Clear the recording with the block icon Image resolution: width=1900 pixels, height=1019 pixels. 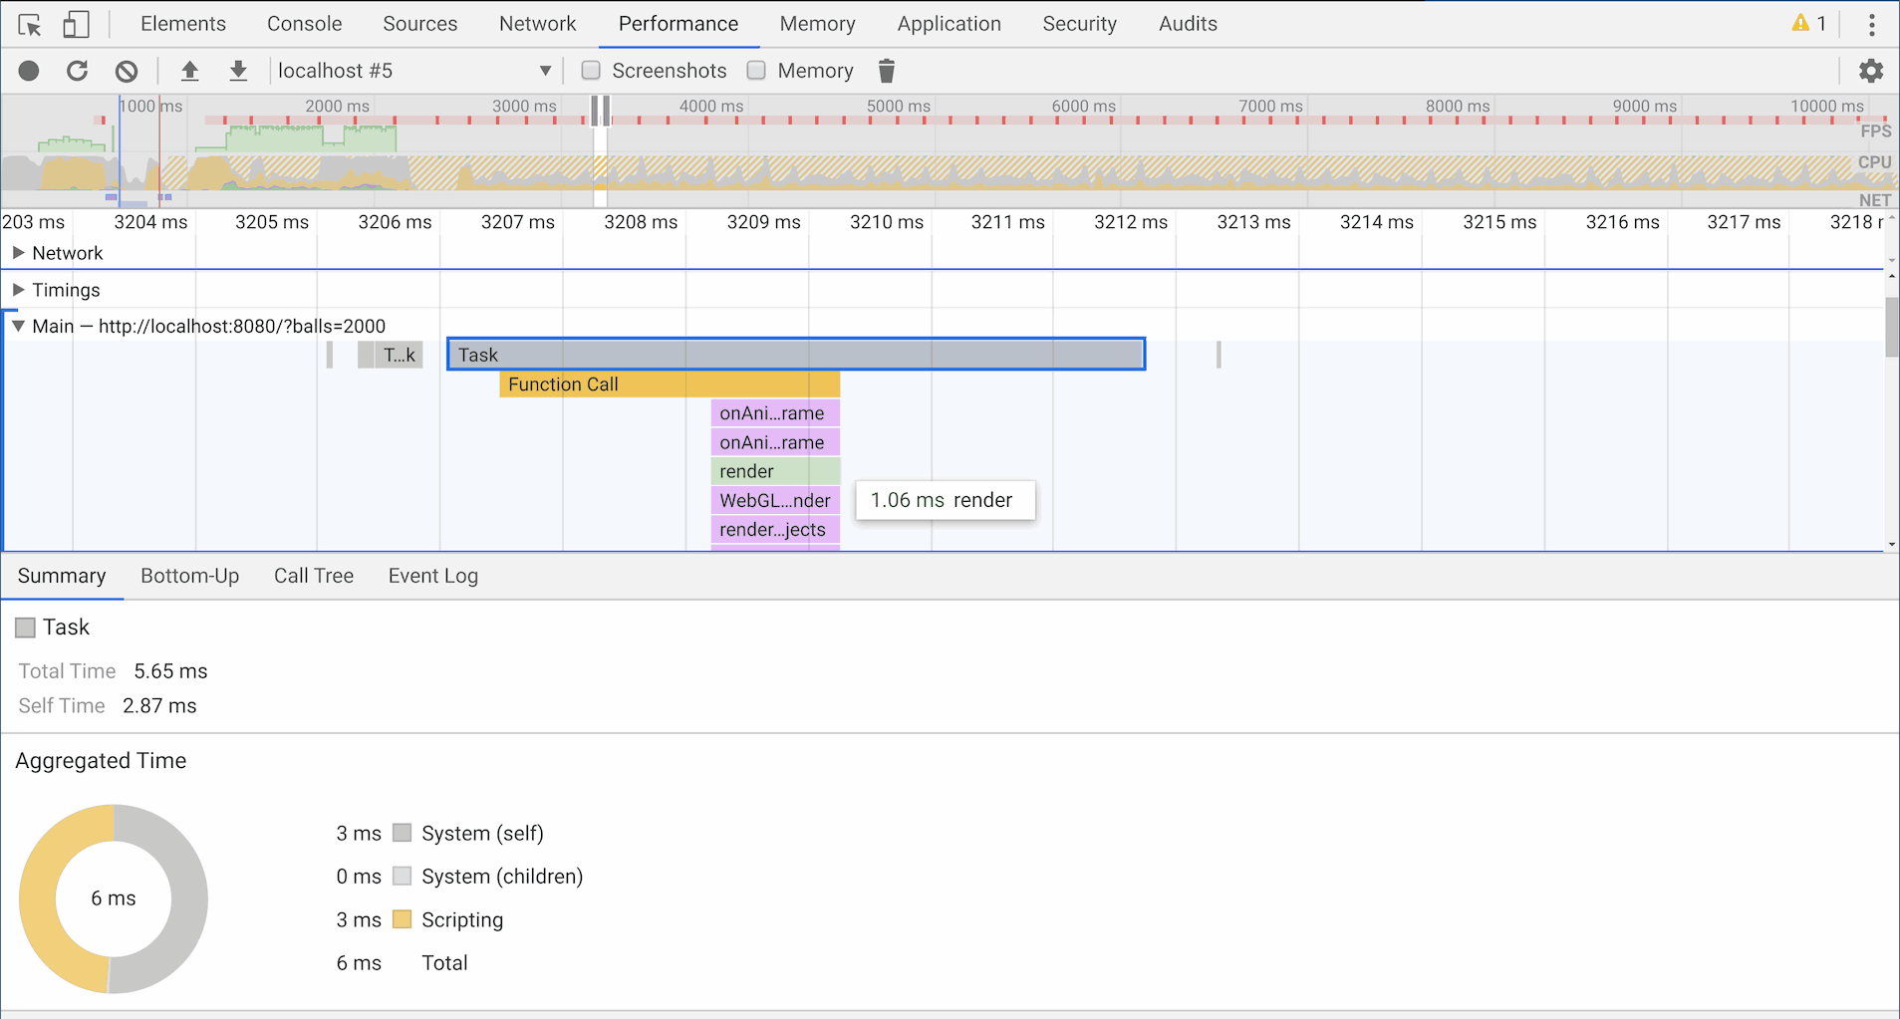coord(126,71)
